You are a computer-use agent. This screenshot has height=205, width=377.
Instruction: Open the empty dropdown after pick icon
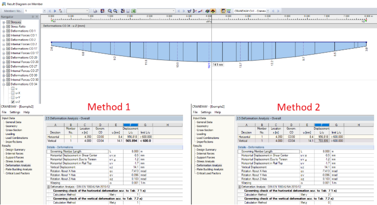point(87,11)
